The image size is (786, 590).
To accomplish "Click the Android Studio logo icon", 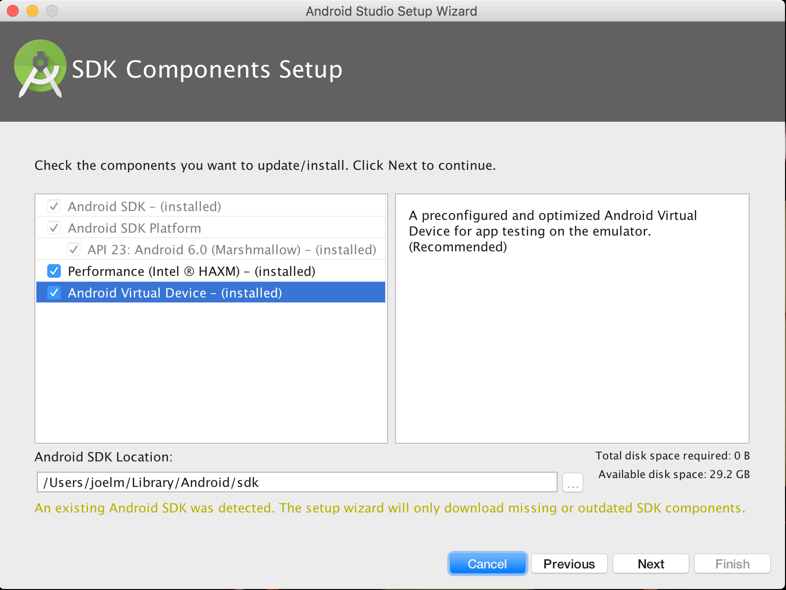I will (x=40, y=69).
